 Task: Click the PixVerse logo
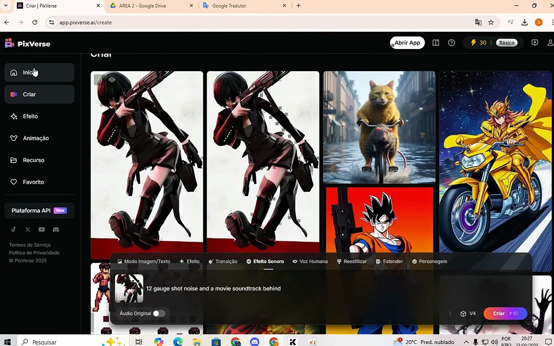(27, 44)
